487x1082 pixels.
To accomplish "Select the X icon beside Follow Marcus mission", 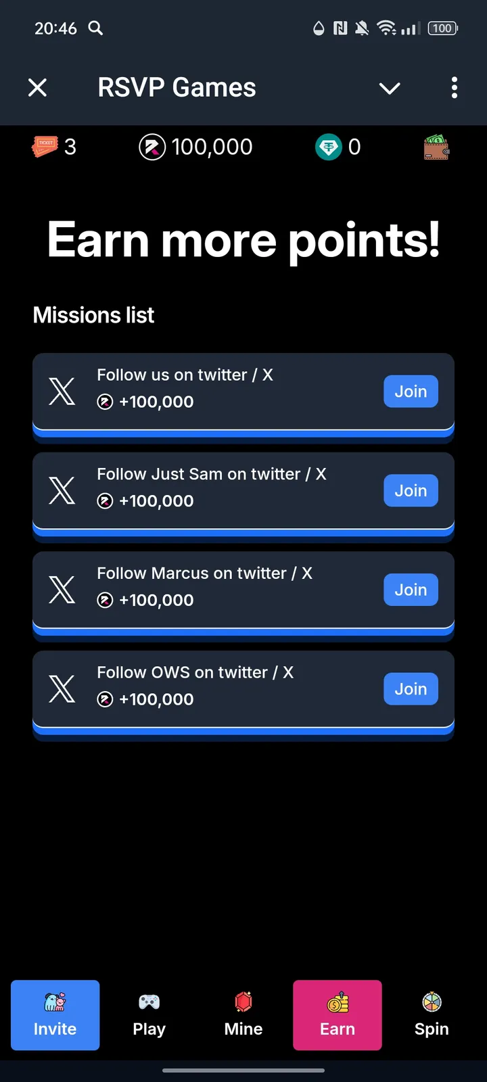I will [62, 590].
